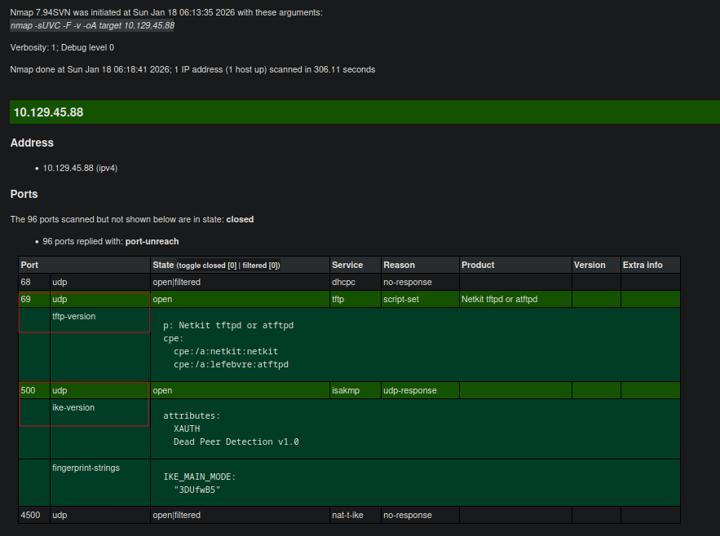This screenshot has height=536, width=720.
Task: Click the isakmp service cell
Action: [x=345, y=390]
